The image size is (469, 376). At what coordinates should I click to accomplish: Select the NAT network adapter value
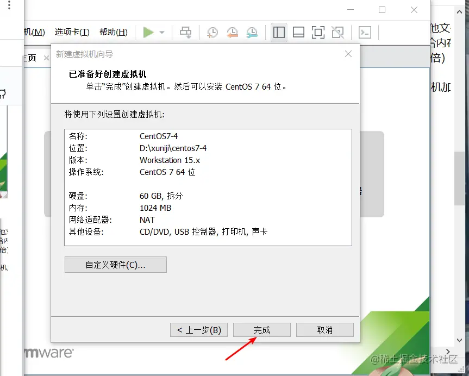pyautogui.click(x=147, y=220)
